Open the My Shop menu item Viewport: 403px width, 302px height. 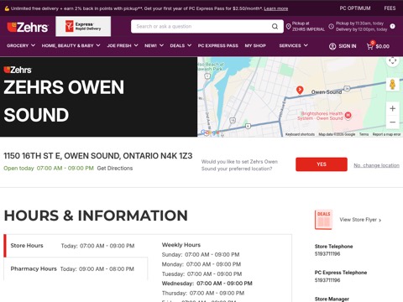[255, 45]
